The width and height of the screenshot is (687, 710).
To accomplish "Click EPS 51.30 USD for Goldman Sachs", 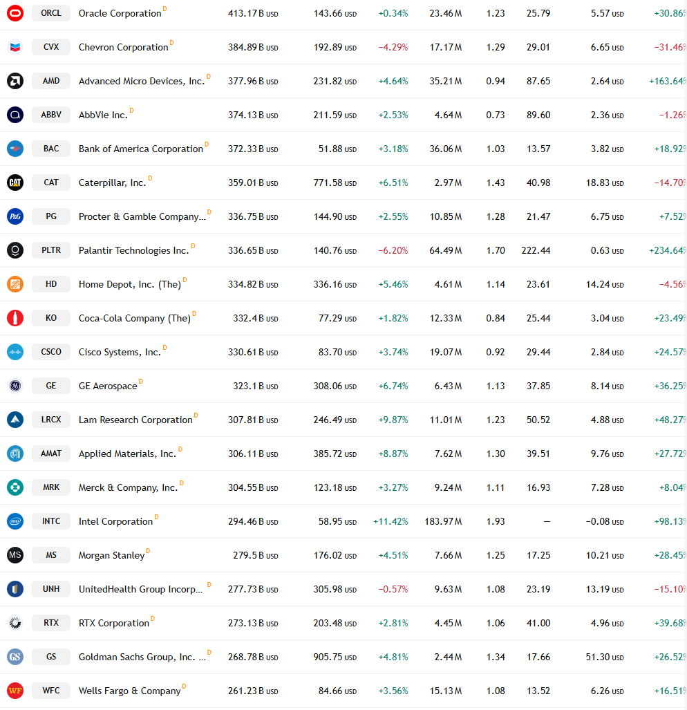I will [x=605, y=657].
